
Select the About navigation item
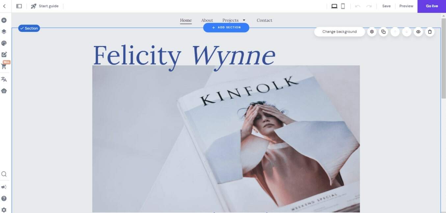pos(207,20)
